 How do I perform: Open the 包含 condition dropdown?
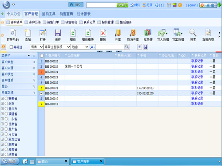click(x=80, y=47)
